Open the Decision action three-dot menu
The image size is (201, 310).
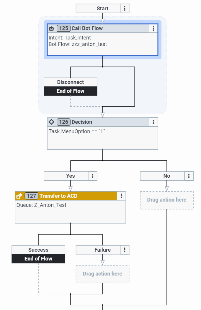coord(153,122)
